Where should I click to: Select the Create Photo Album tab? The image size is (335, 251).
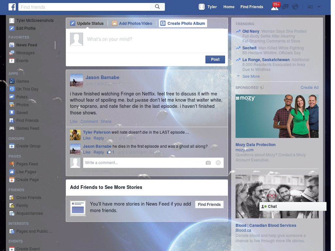[x=183, y=23]
